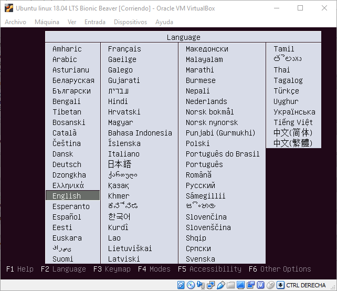The width and height of the screenshot is (337, 291).
Task: Select Thai language
Action: (x=282, y=70)
